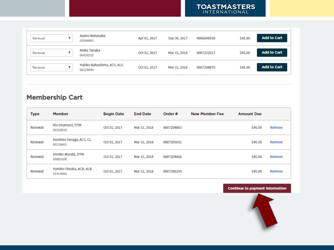Image resolution: width=334 pixels, height=250 pixels.
Task: Select the Begin Date column header
Action: (x=113, y=114)
